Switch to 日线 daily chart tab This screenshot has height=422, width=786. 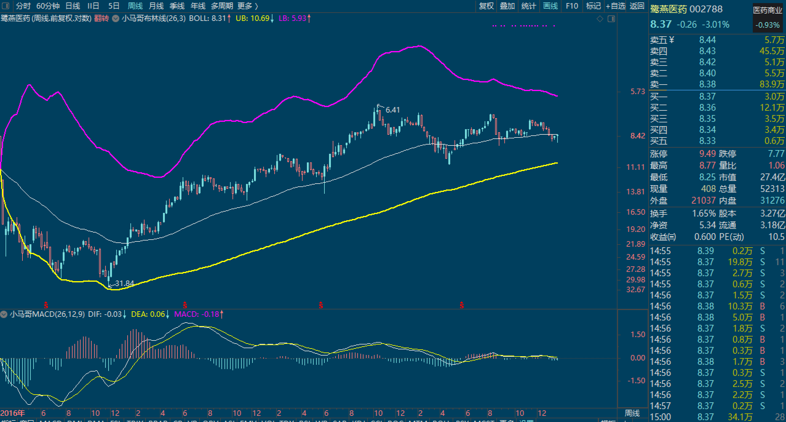coord(73,6)
